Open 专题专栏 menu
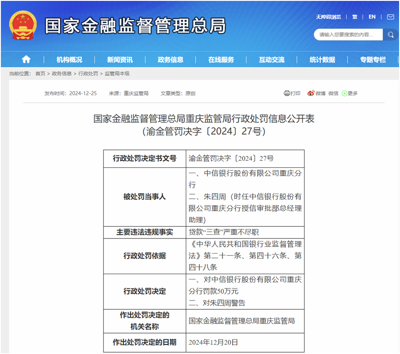The image size is (400, 354). tap(373, 60)
